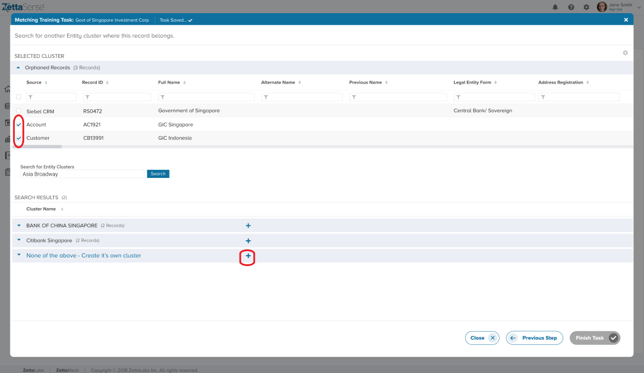Screen dimensions: 644x373
Task: Click plus icon to create own cluster
Action: (x=248, y=256)
